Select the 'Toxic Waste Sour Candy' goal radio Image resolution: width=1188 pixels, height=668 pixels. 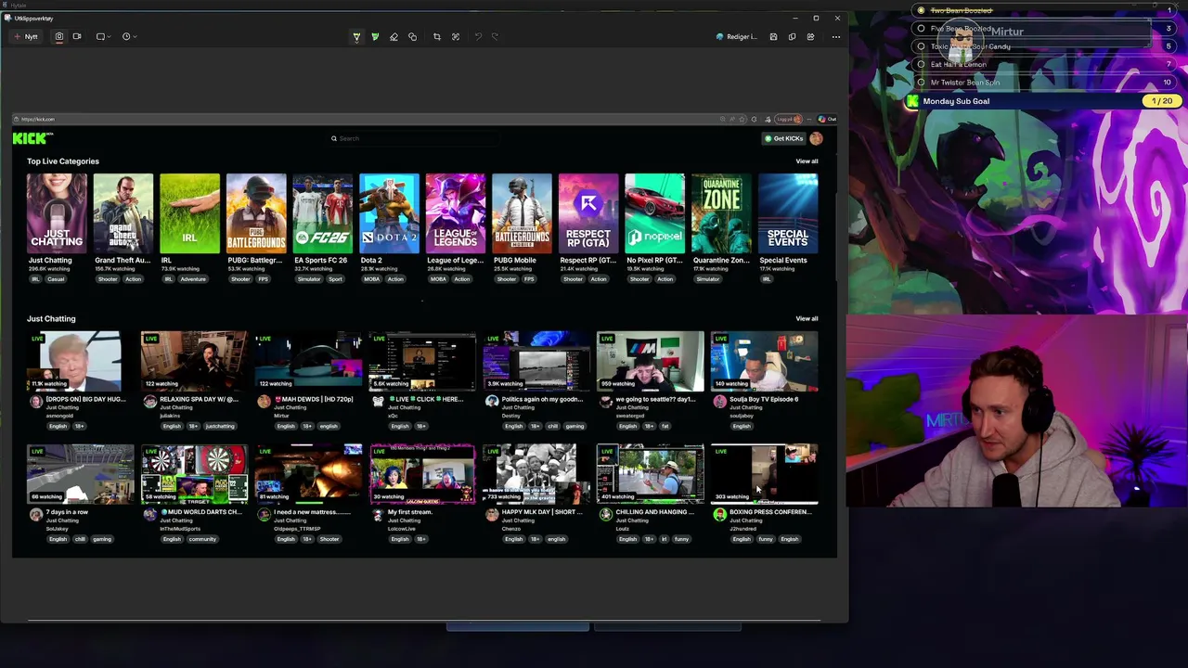pos(921,46)
